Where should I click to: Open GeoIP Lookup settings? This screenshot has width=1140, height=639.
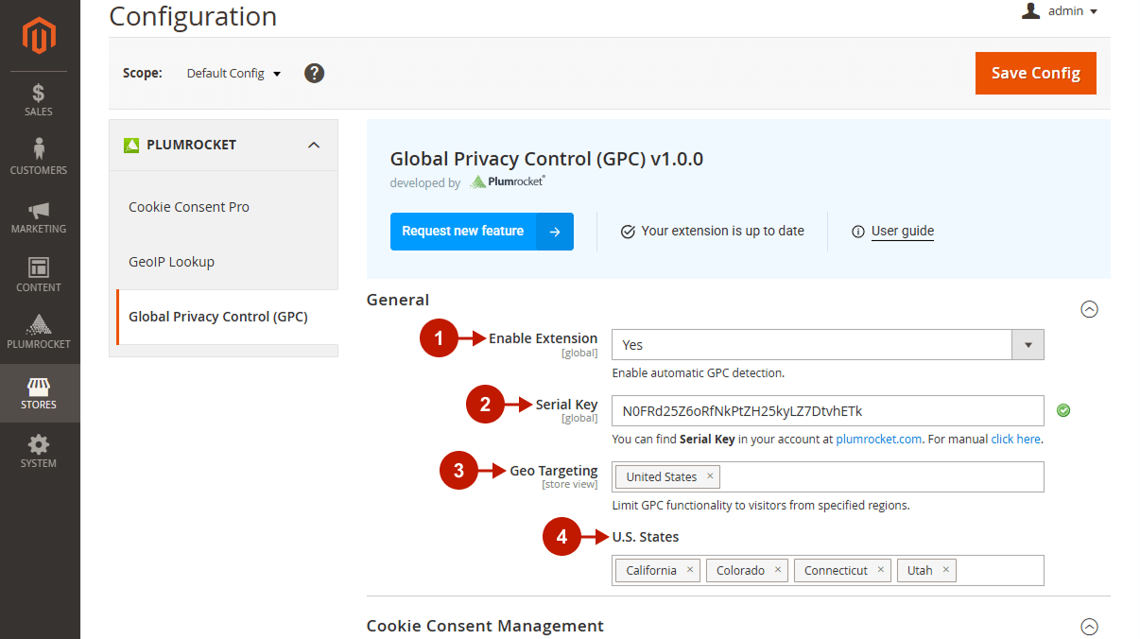(171, 262)
